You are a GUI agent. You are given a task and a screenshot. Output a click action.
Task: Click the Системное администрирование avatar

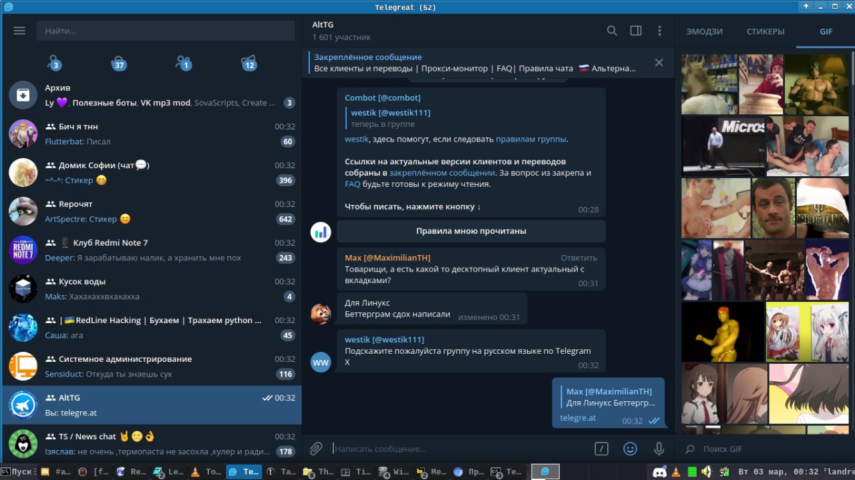click(23, 366)
